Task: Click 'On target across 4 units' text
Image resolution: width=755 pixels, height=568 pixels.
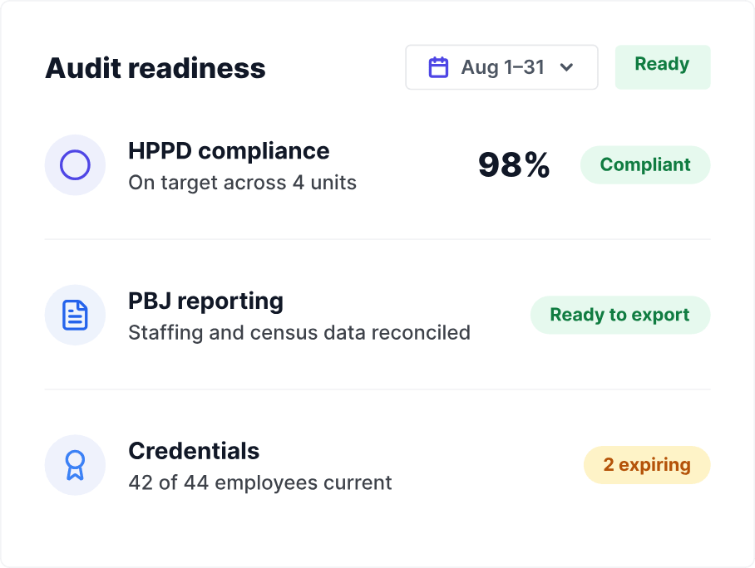Action: click(x=242, y=183)
